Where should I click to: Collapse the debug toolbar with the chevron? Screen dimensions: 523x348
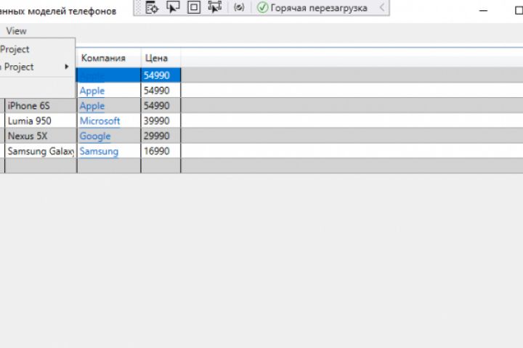[x=382, y=7]
